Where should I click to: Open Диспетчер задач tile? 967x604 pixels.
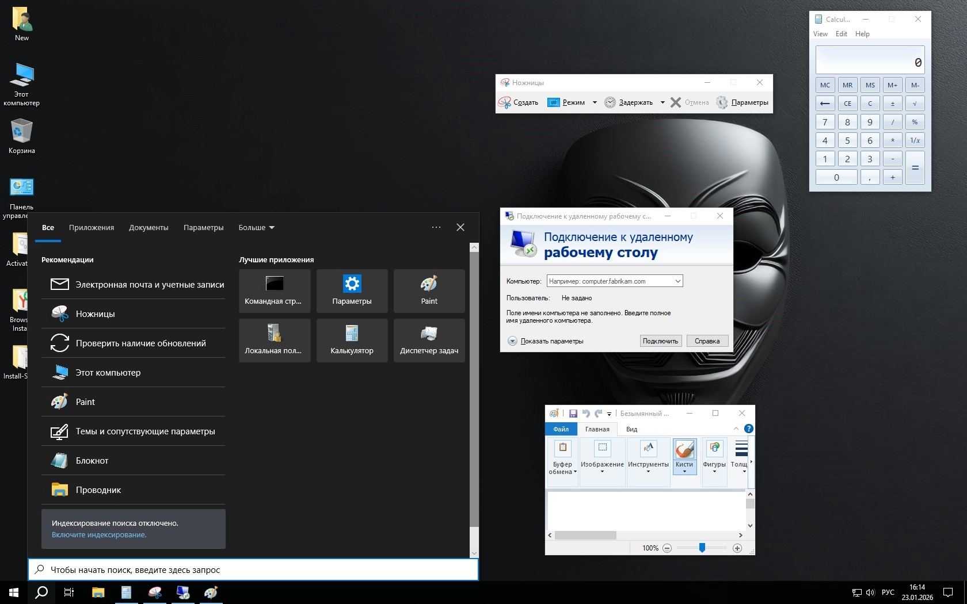click(429, 341)
